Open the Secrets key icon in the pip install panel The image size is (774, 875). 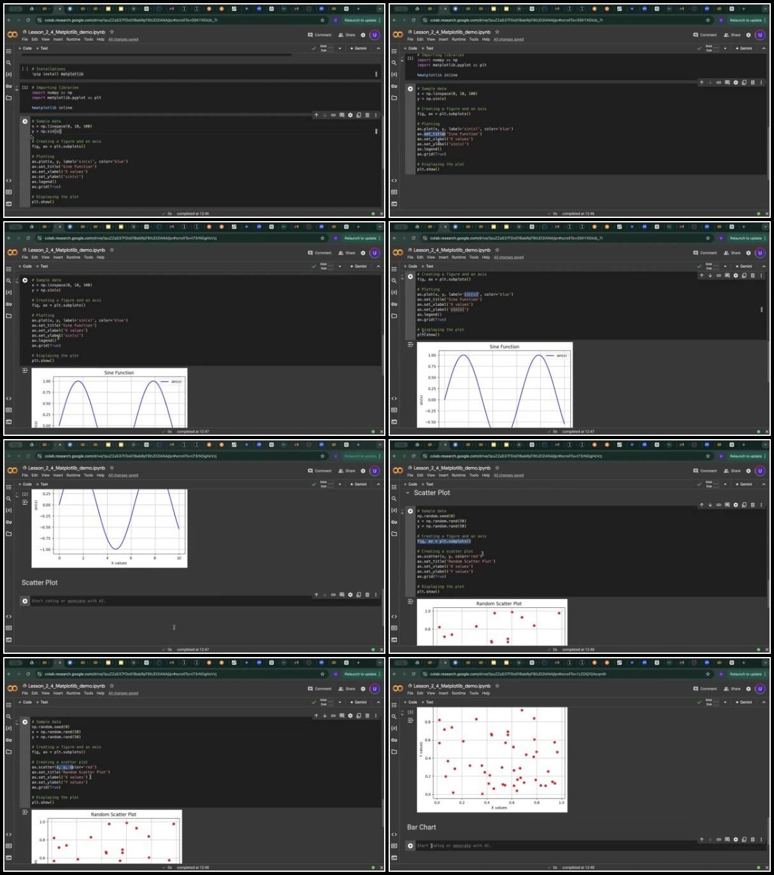point(9,86)
